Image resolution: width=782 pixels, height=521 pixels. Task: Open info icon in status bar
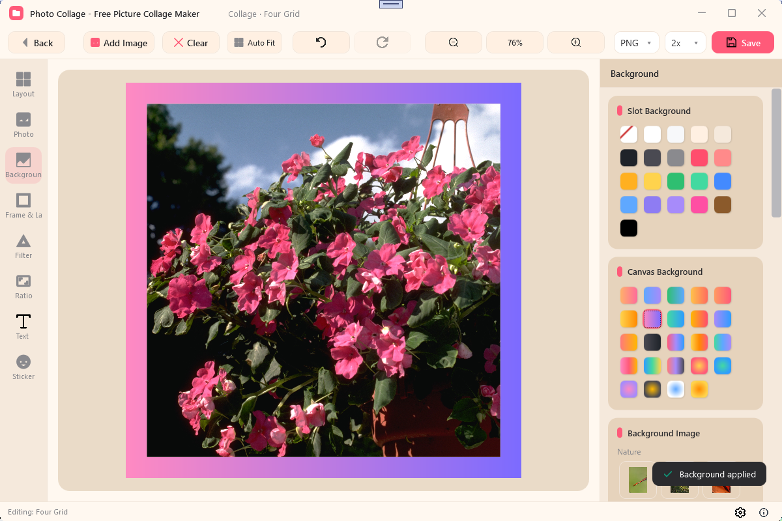click(x=764, y=512)
